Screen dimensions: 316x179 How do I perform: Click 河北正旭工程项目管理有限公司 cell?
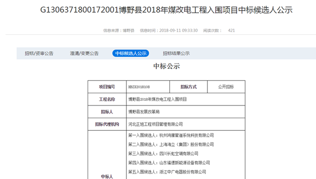tap(186, 124)
